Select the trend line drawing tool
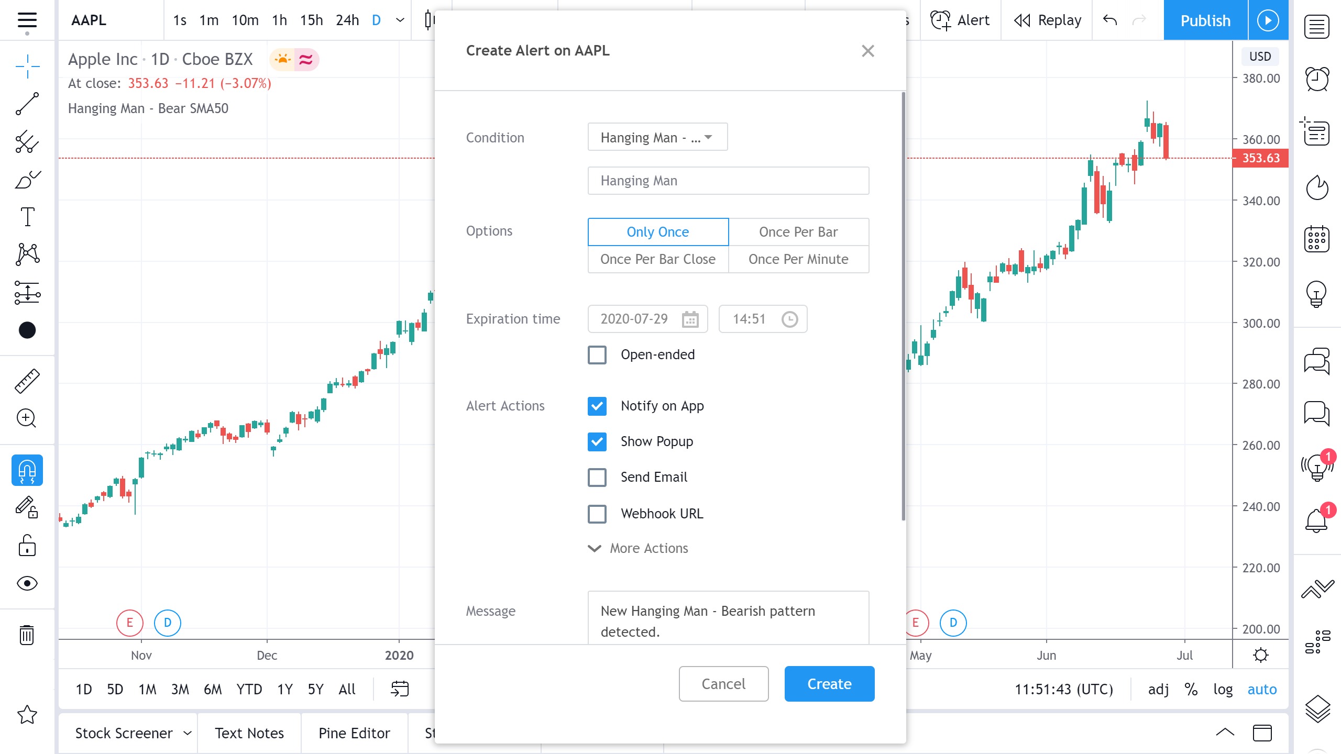This screenshot has height=754, width=1341. [27, 104]
